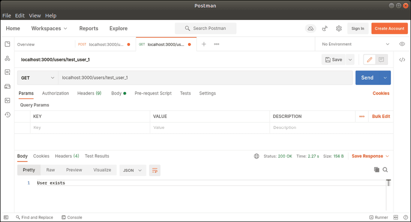The width and height of the screenshot is (411, 222).
Task: Open the JSON format dropdown
Action: pyautogui.click(x=132, y=170)
